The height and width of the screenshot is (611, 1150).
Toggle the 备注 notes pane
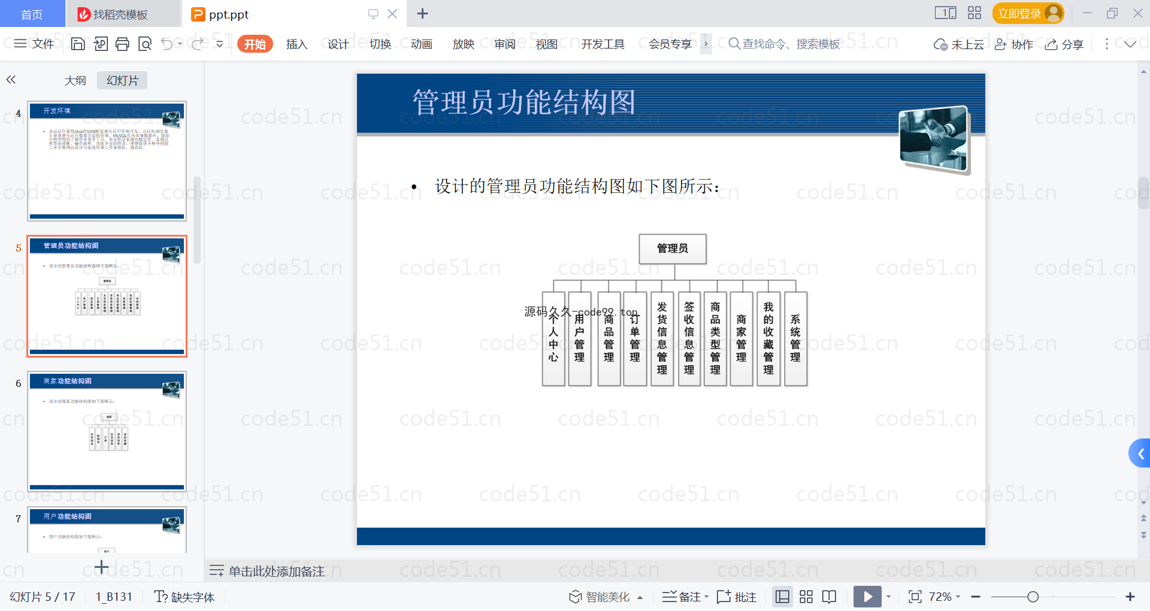pos(682,597)
